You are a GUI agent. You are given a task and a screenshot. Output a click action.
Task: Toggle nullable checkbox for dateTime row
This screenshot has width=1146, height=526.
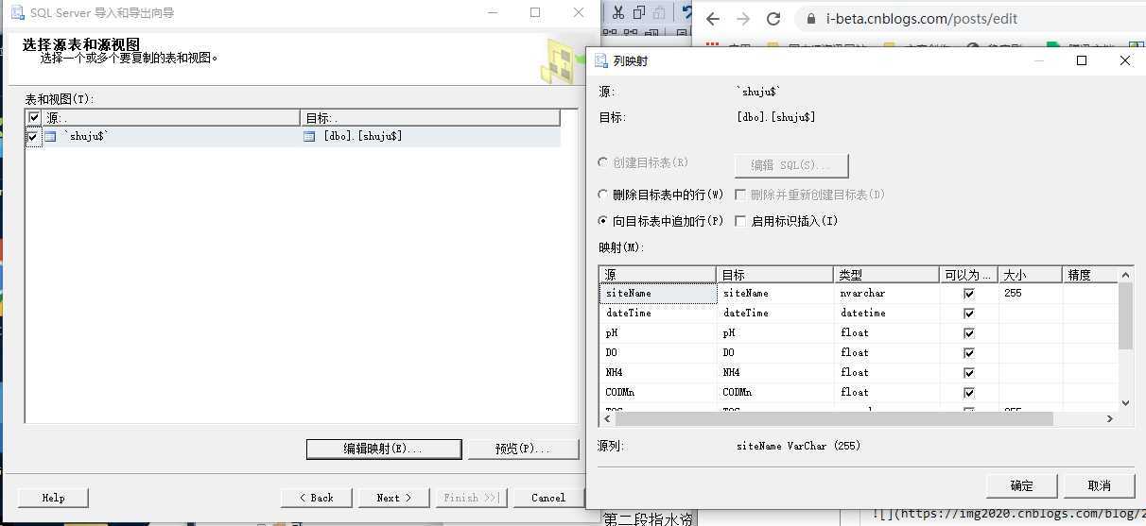click(968, 314)
